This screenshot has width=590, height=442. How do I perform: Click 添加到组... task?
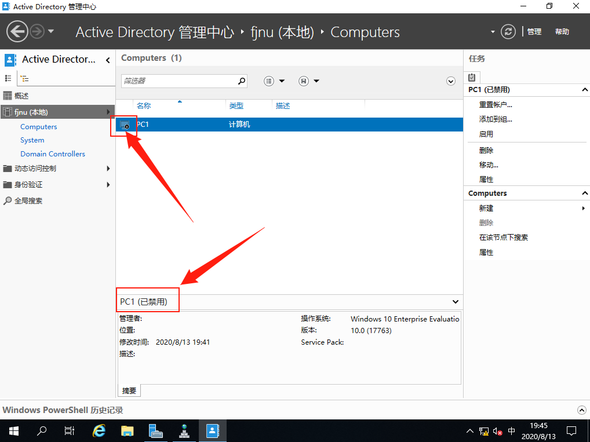click(496, 119)
